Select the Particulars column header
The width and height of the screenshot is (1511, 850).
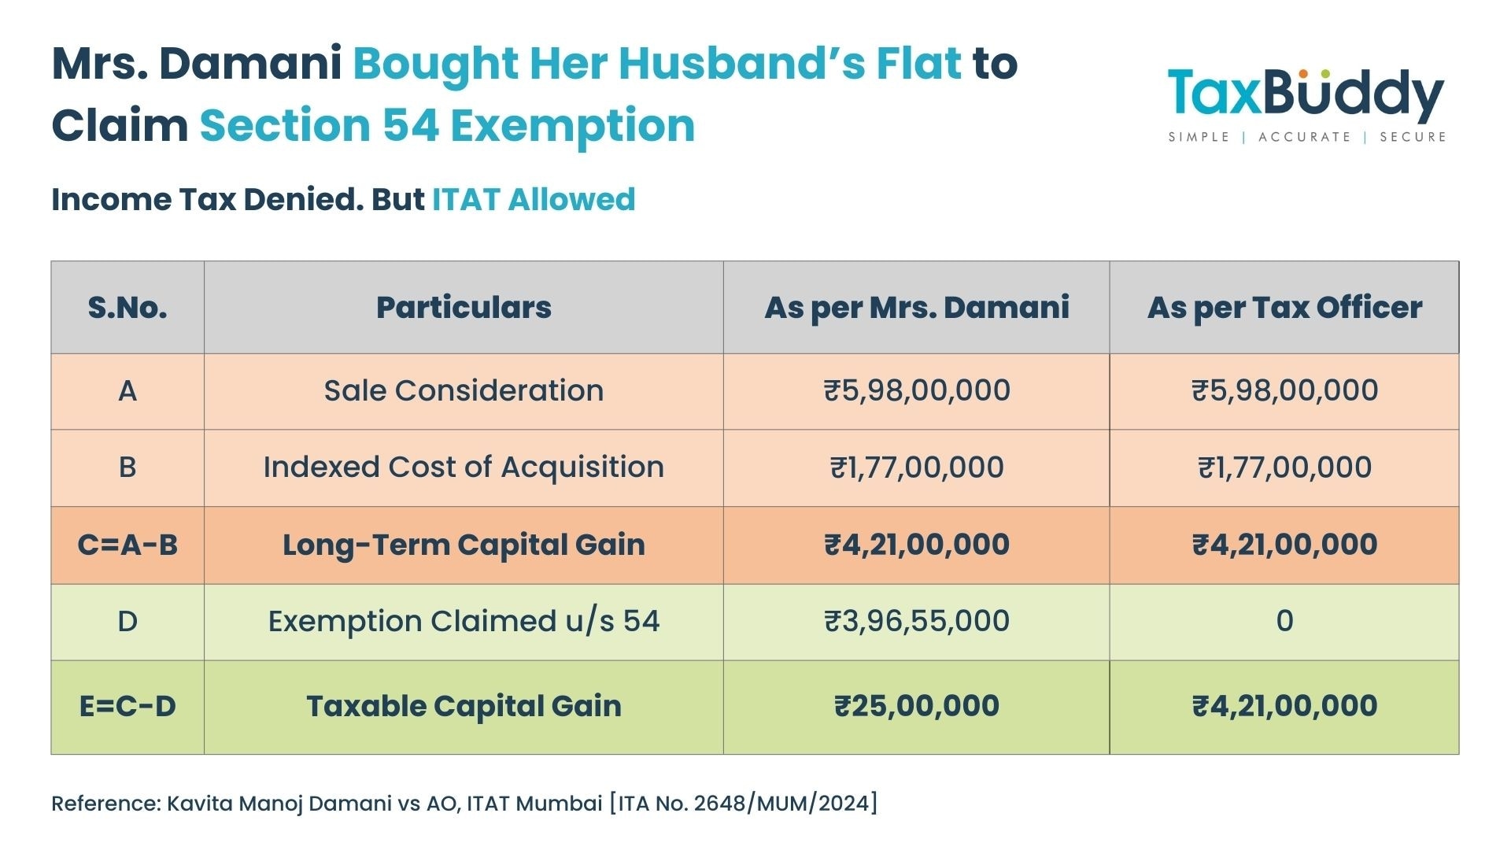click(464, 307)
